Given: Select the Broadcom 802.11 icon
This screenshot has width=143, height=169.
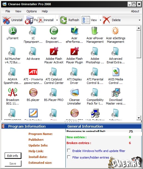Looking at the screenshot, I should click(13, 92).
